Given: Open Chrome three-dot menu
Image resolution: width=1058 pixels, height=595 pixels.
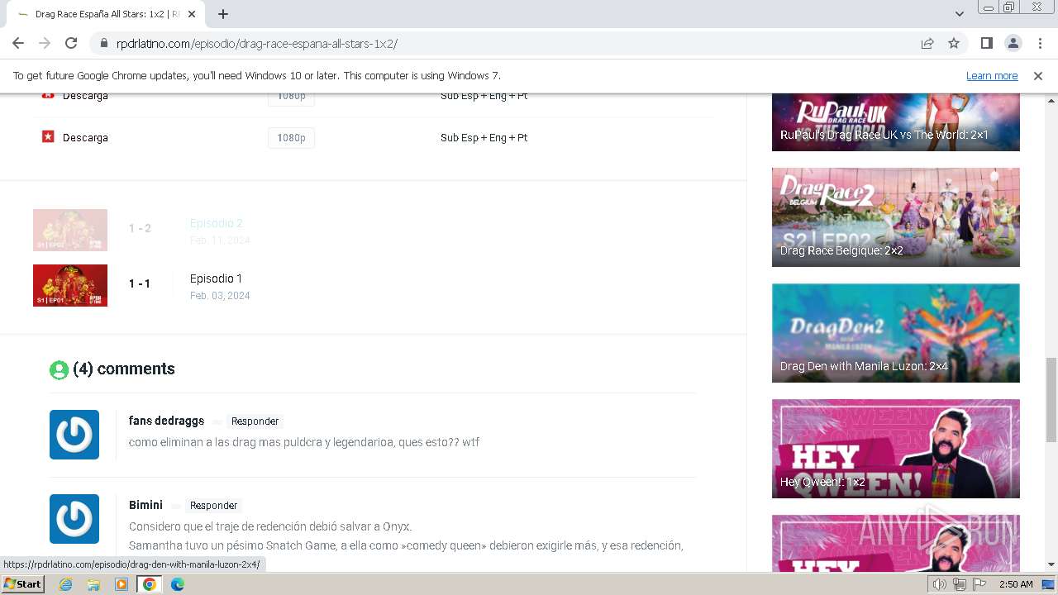Looking at the screenshot, I should coord(1039,43).
